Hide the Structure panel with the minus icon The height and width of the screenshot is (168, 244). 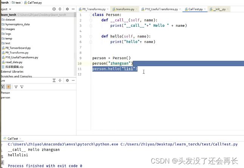tap(73, 80)
